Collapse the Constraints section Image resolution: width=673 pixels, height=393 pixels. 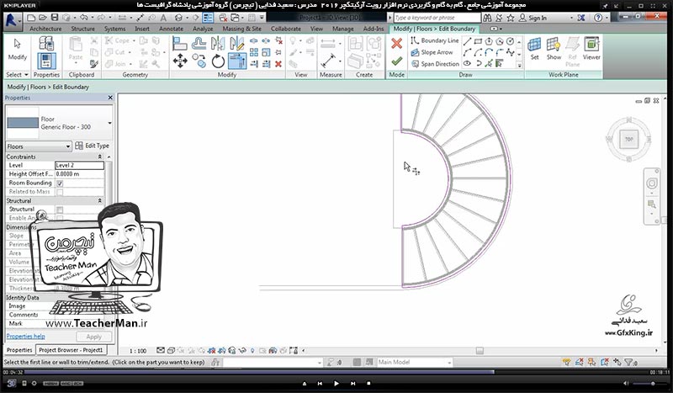(100, 157)
